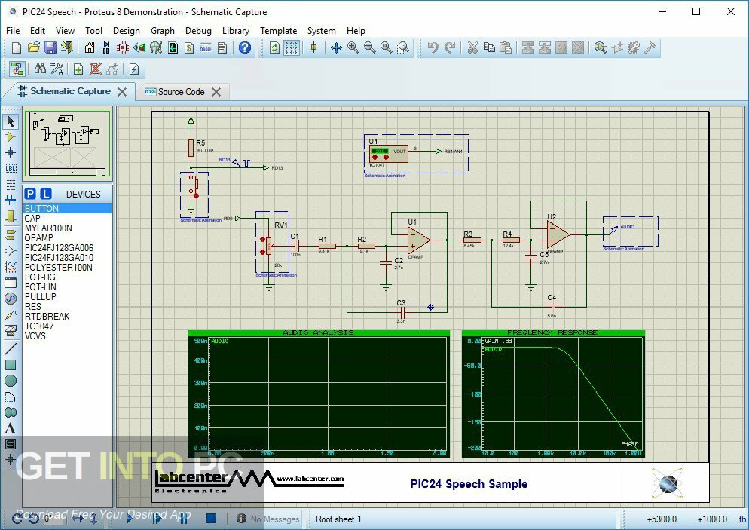The image size is (749, 530).
Task: Open the Home page house icon
Action: click(x=90, y=47)
